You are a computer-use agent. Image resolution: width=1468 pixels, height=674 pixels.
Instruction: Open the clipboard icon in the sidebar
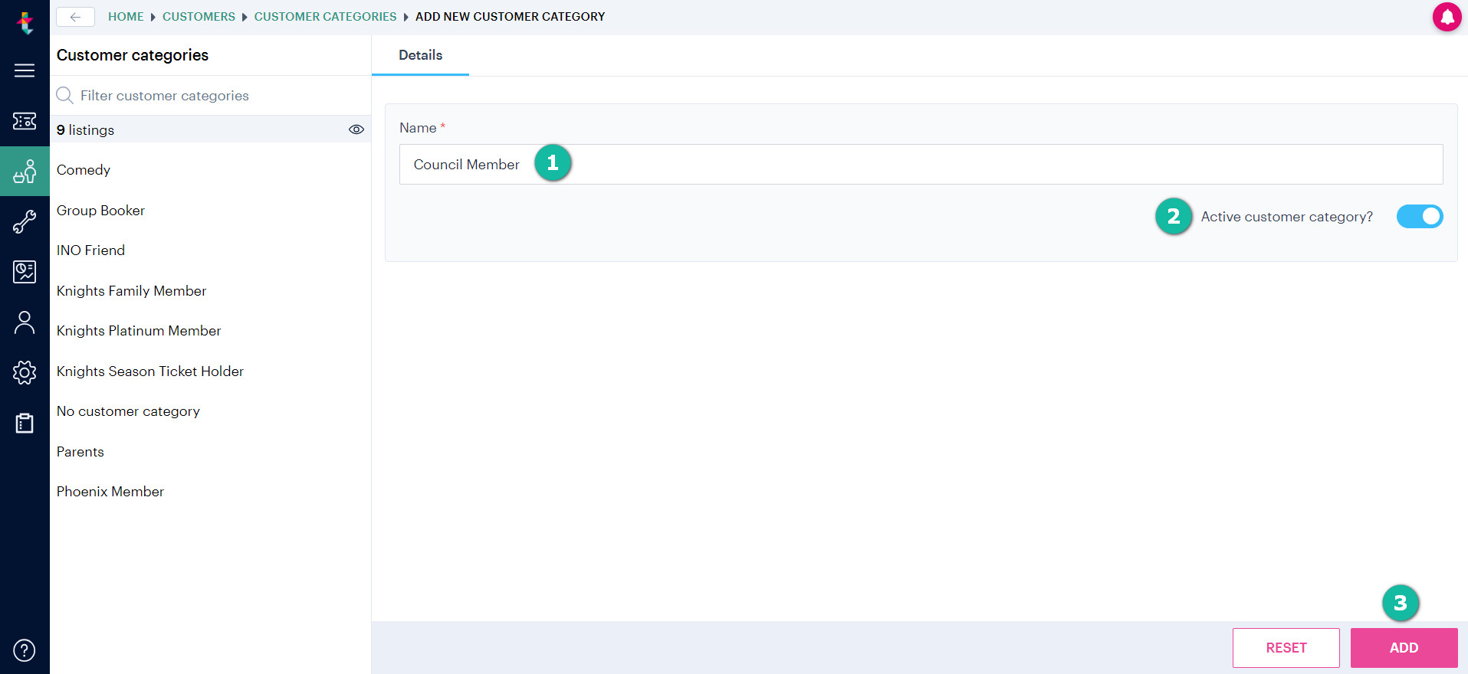[x=25, y=423]
